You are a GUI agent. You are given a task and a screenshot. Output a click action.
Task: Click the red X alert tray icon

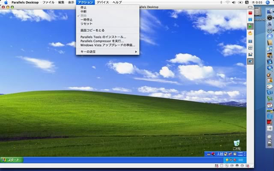point(235,160)
